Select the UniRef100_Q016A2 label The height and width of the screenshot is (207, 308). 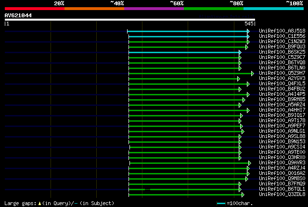click(282, 173)
